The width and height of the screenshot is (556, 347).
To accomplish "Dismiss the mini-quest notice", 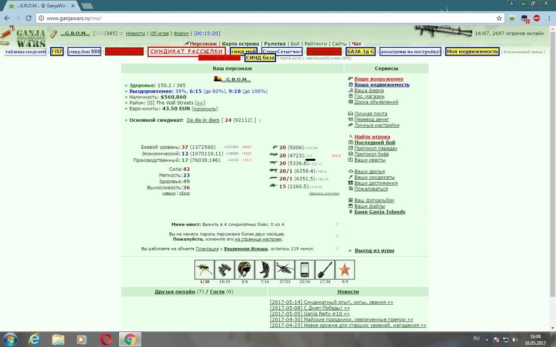I will 337,224.
